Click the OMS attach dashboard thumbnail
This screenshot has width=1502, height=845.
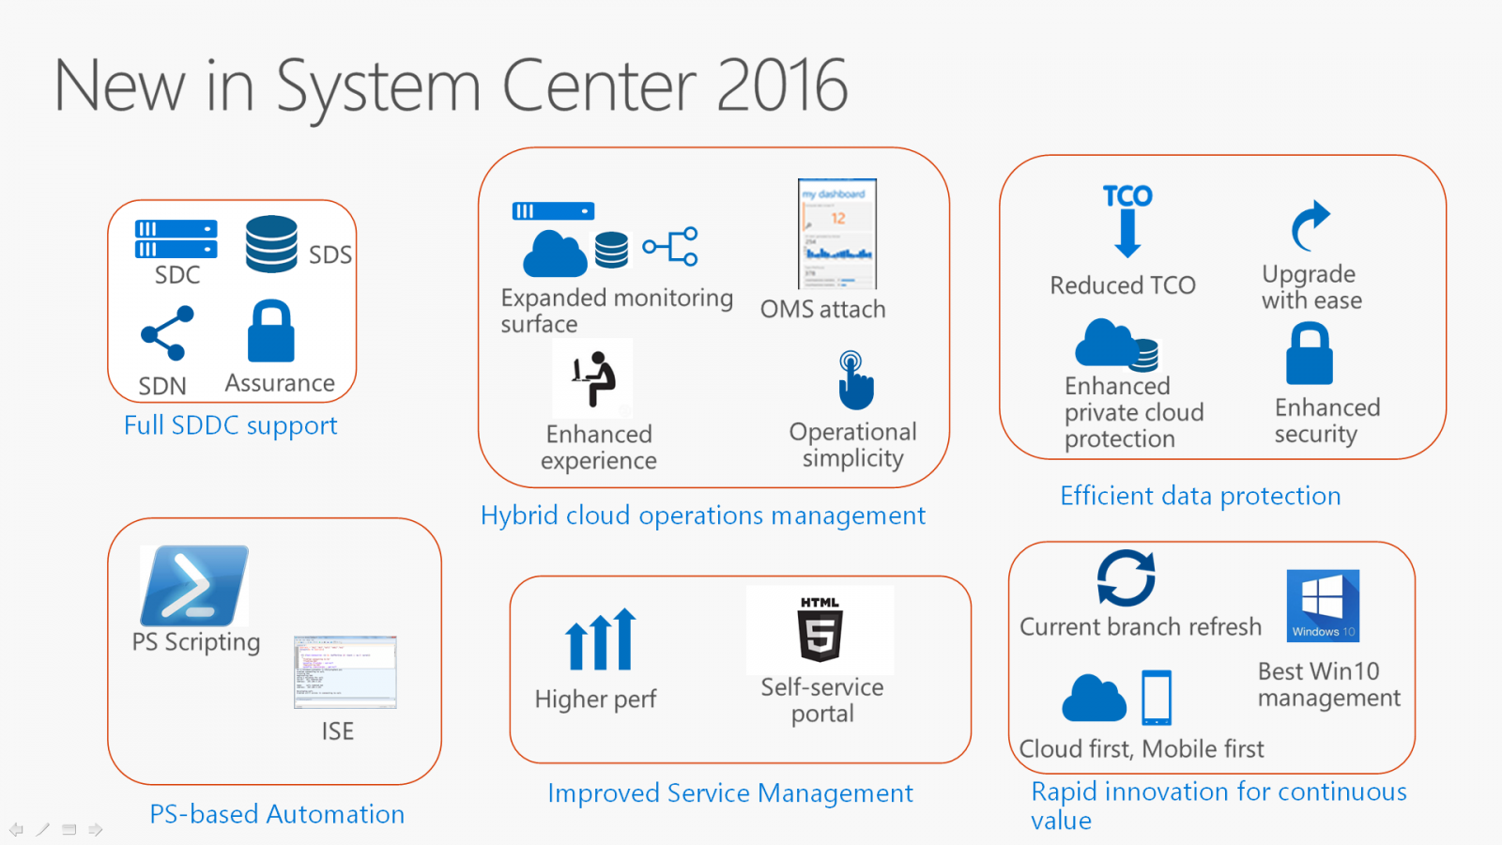pos(835,232)
